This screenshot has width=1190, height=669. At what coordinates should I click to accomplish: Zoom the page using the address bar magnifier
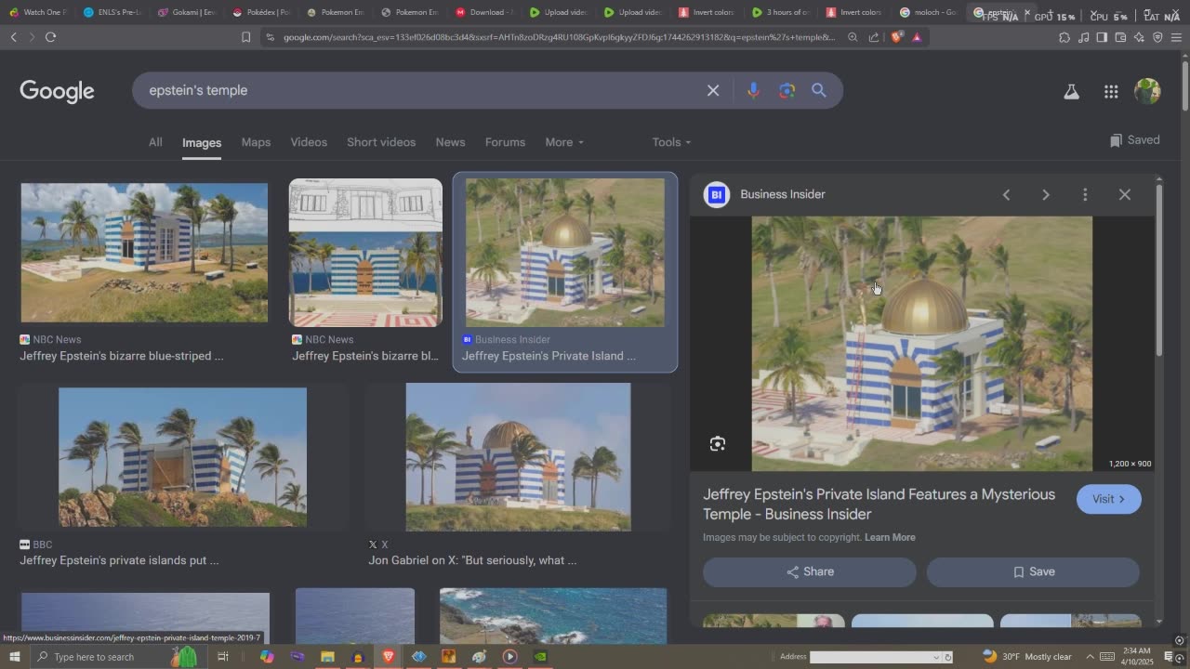tap(853, 37)
